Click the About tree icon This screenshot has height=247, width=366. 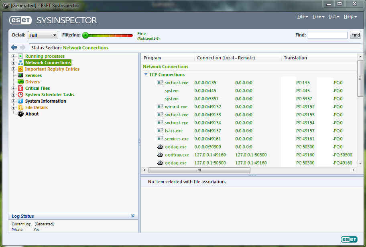pyautogui.click(x=20, y=114)
